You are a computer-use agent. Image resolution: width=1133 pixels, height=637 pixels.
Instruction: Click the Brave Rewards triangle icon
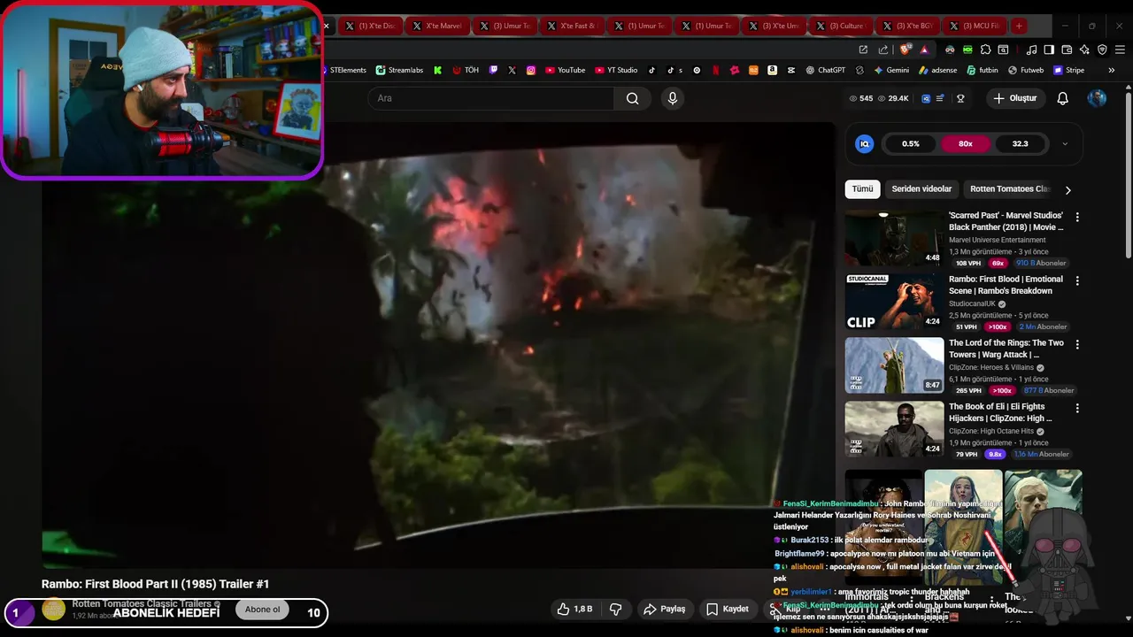pyautogui.click(x=924, y=50)
